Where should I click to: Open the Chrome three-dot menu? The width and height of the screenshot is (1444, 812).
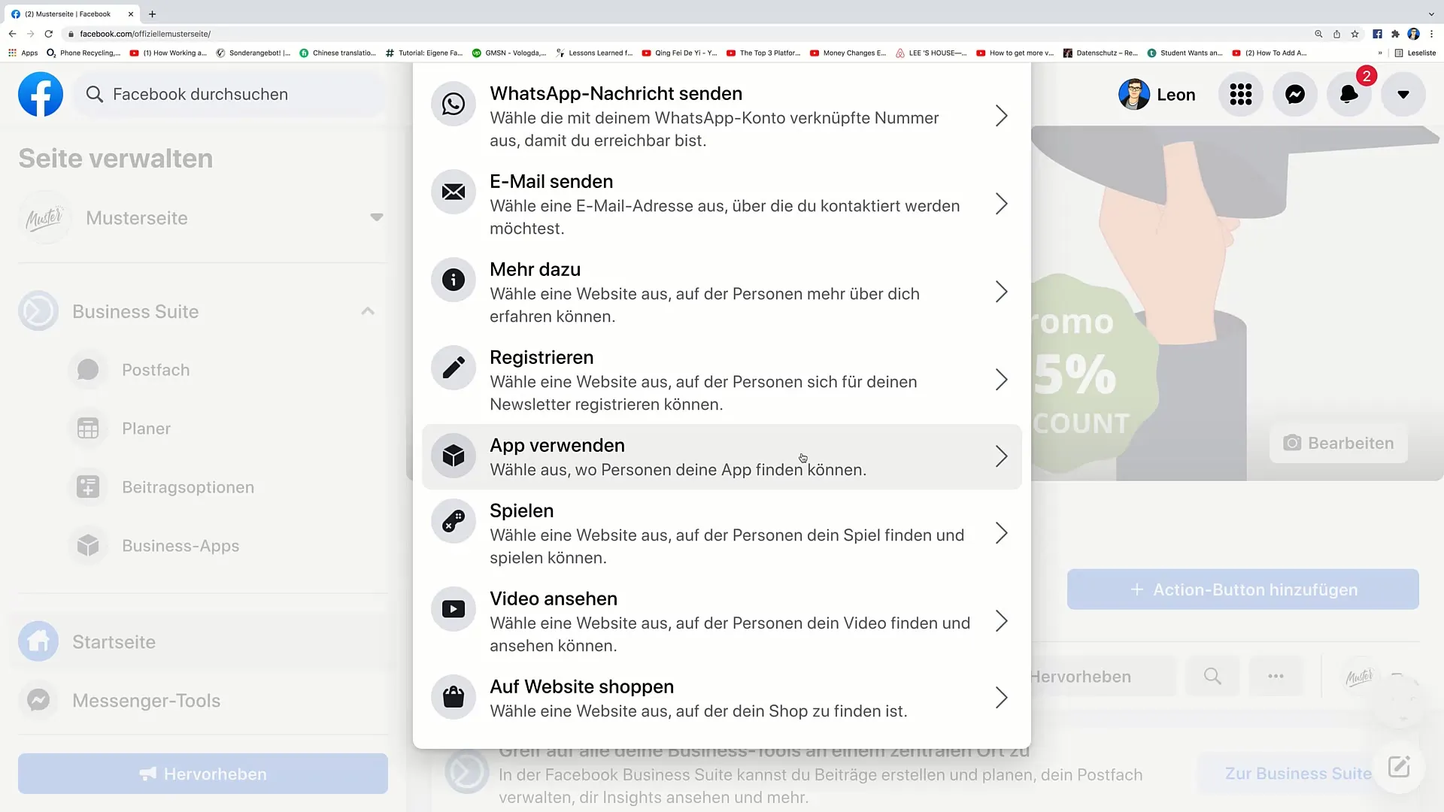coord(1431,34)
